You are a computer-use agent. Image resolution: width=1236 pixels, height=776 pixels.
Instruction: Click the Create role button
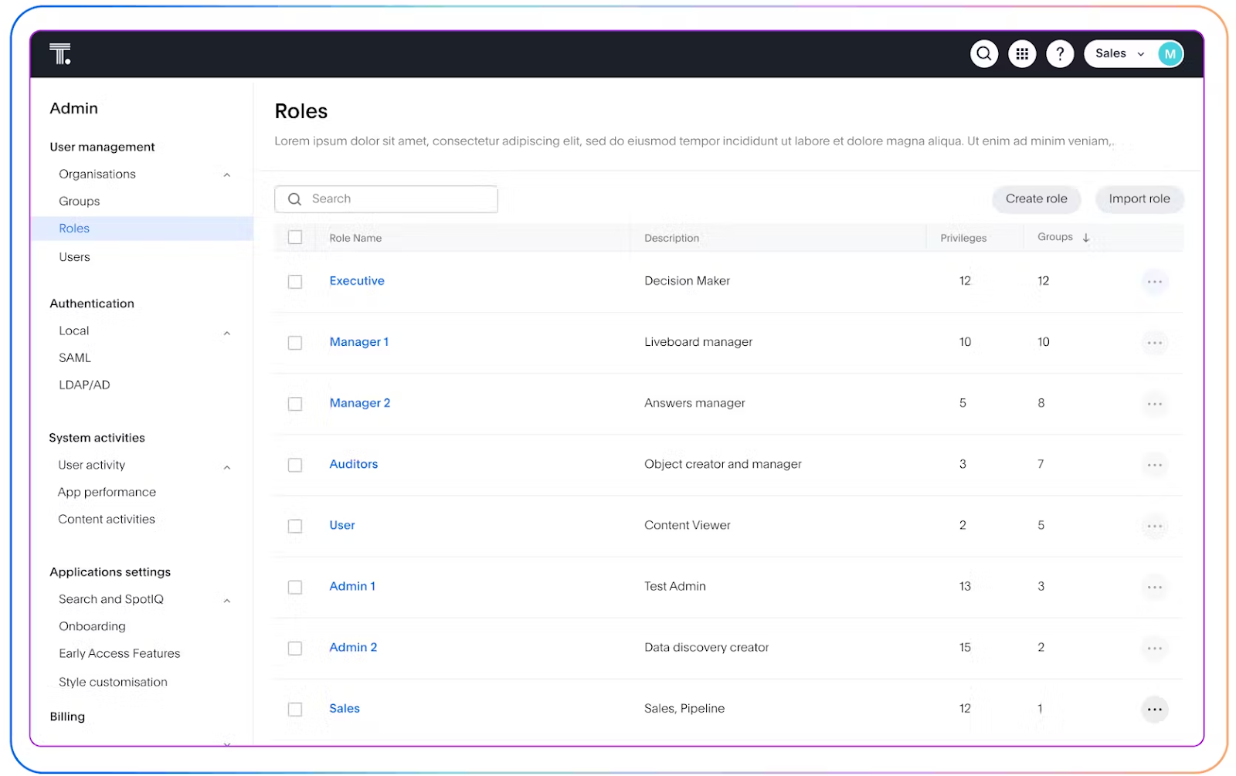pyautogui.click(x=1036, y=199)
